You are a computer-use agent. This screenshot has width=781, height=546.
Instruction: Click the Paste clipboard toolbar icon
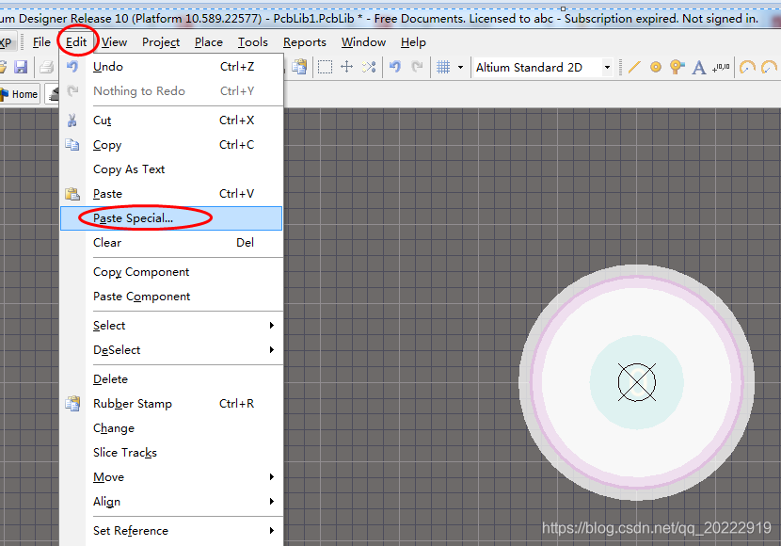pos(299,67)
